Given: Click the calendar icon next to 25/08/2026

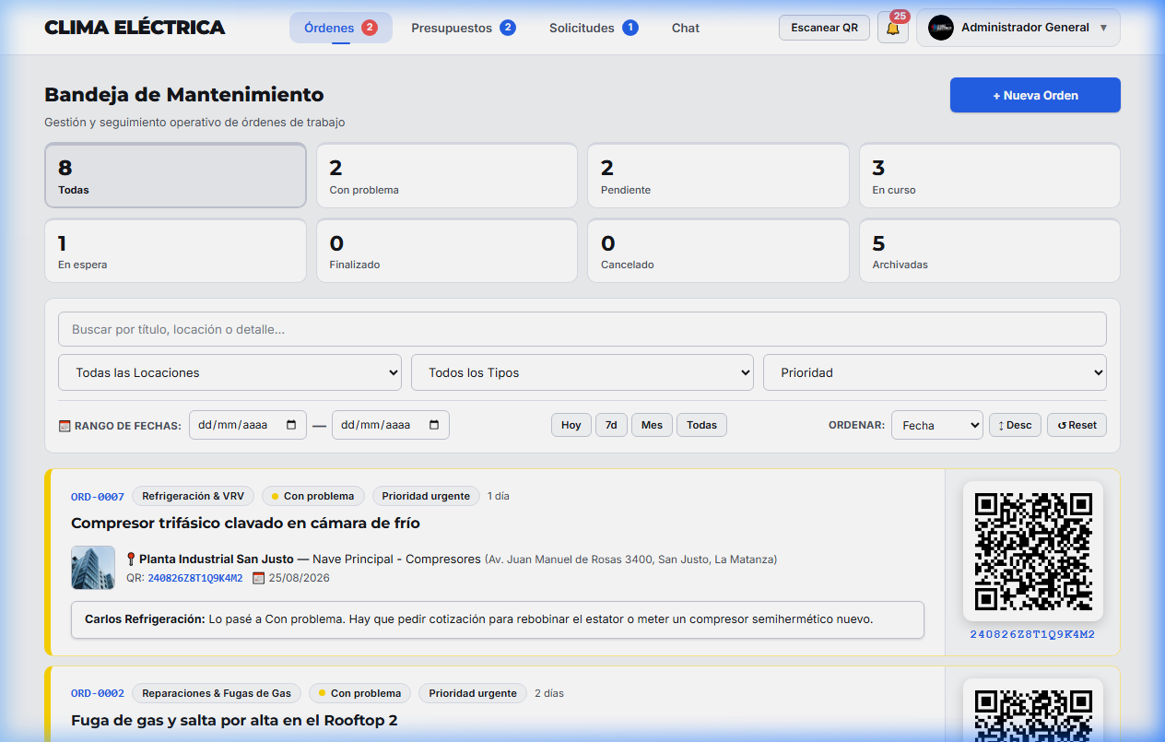Looking at the screenshot, I should pos(258,578).
